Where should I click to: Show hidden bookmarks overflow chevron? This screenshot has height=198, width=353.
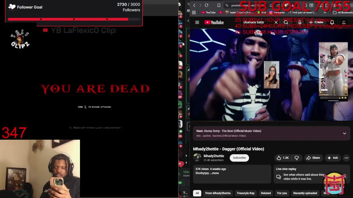click(325, 13)
